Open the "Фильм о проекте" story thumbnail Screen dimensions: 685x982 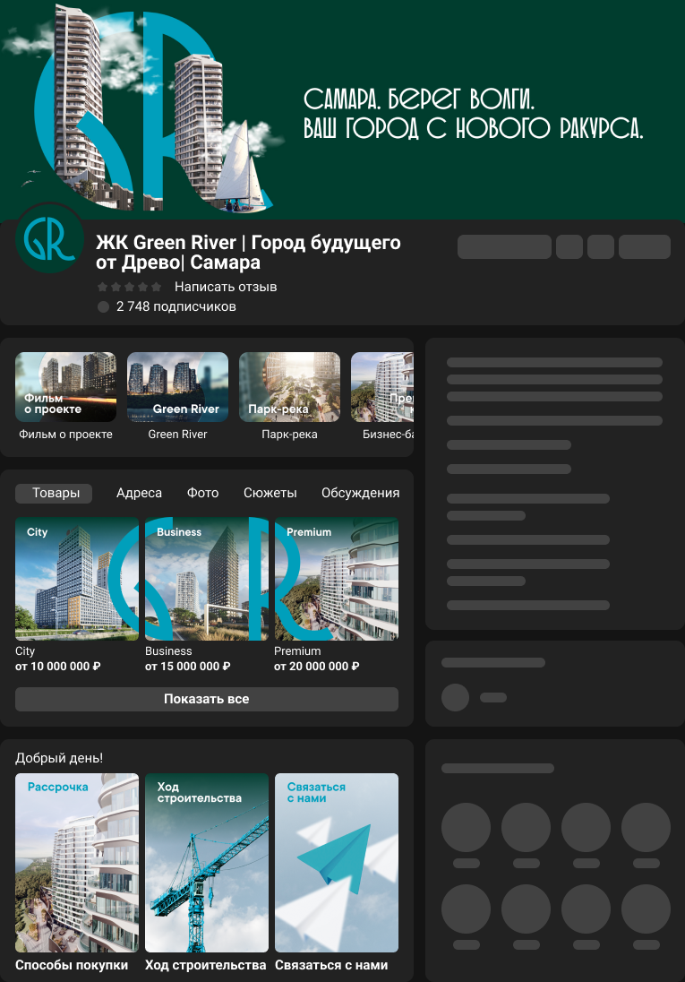coord(65,387)
